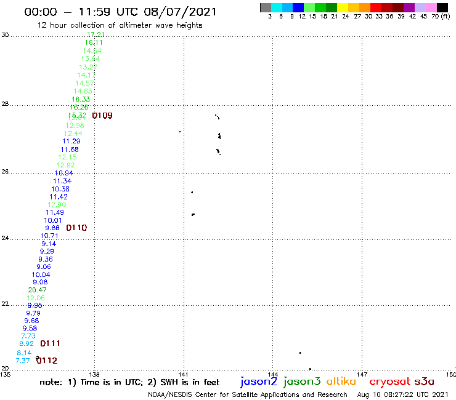The width and height of the screenshot is (456, 400).
Task: Select the pink swatch in the color scale
Action: click(x=431, y=7)
